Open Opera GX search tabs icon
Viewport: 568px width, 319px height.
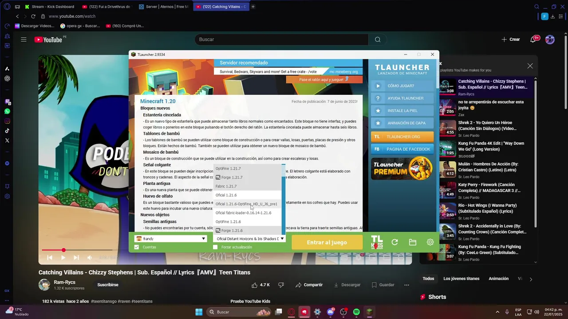click(x=536, y=7)
